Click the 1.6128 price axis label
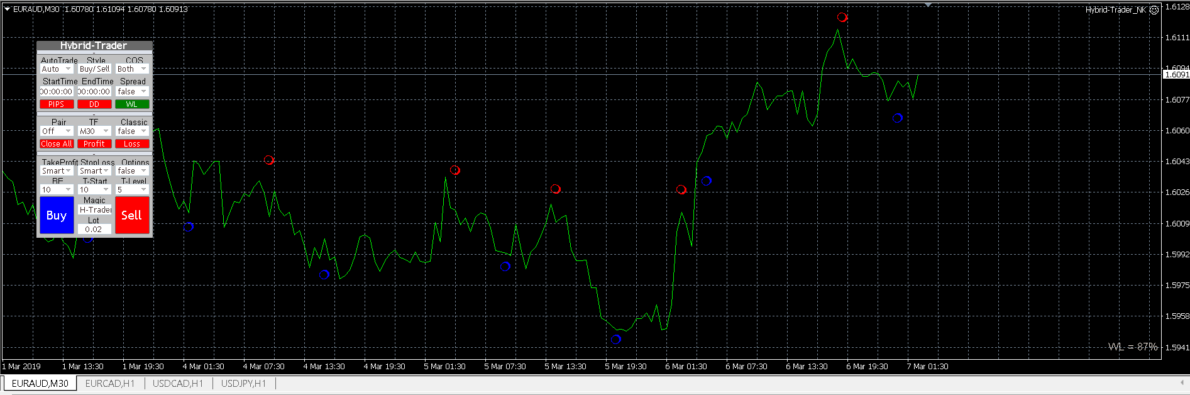This screenshot has width=1190, height=395. pos(1177,7)
